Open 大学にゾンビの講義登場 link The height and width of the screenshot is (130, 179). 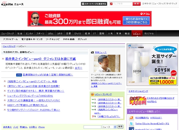point(34,100)
